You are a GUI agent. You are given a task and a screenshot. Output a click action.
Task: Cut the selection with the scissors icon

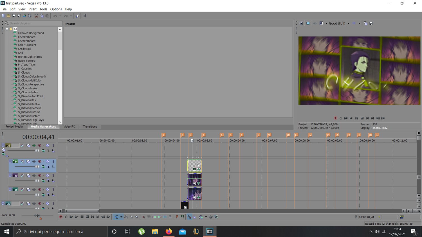point(37,16)
